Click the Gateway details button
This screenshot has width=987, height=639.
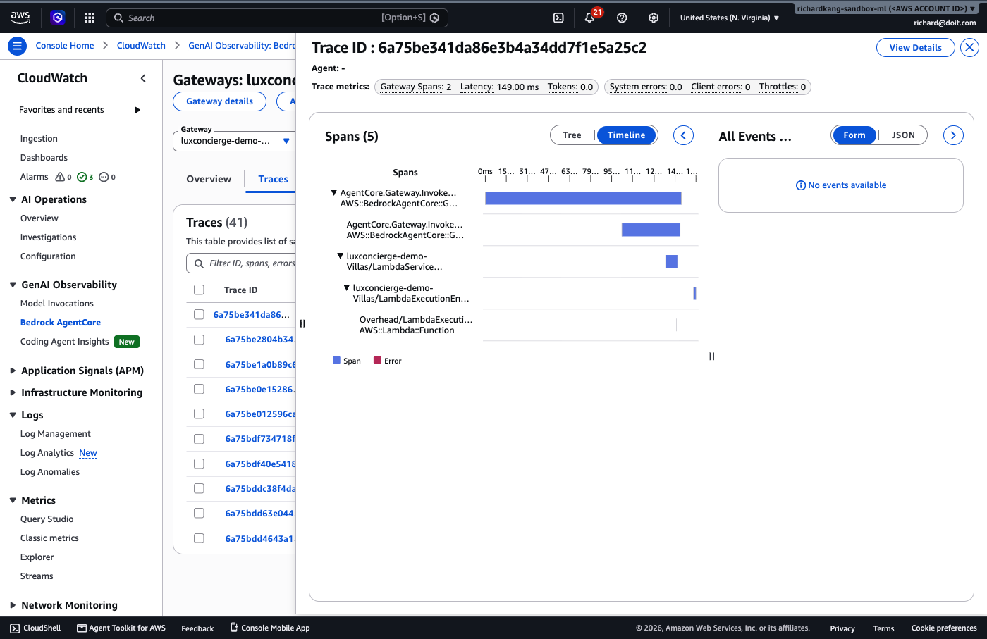[x=219, y=101]
